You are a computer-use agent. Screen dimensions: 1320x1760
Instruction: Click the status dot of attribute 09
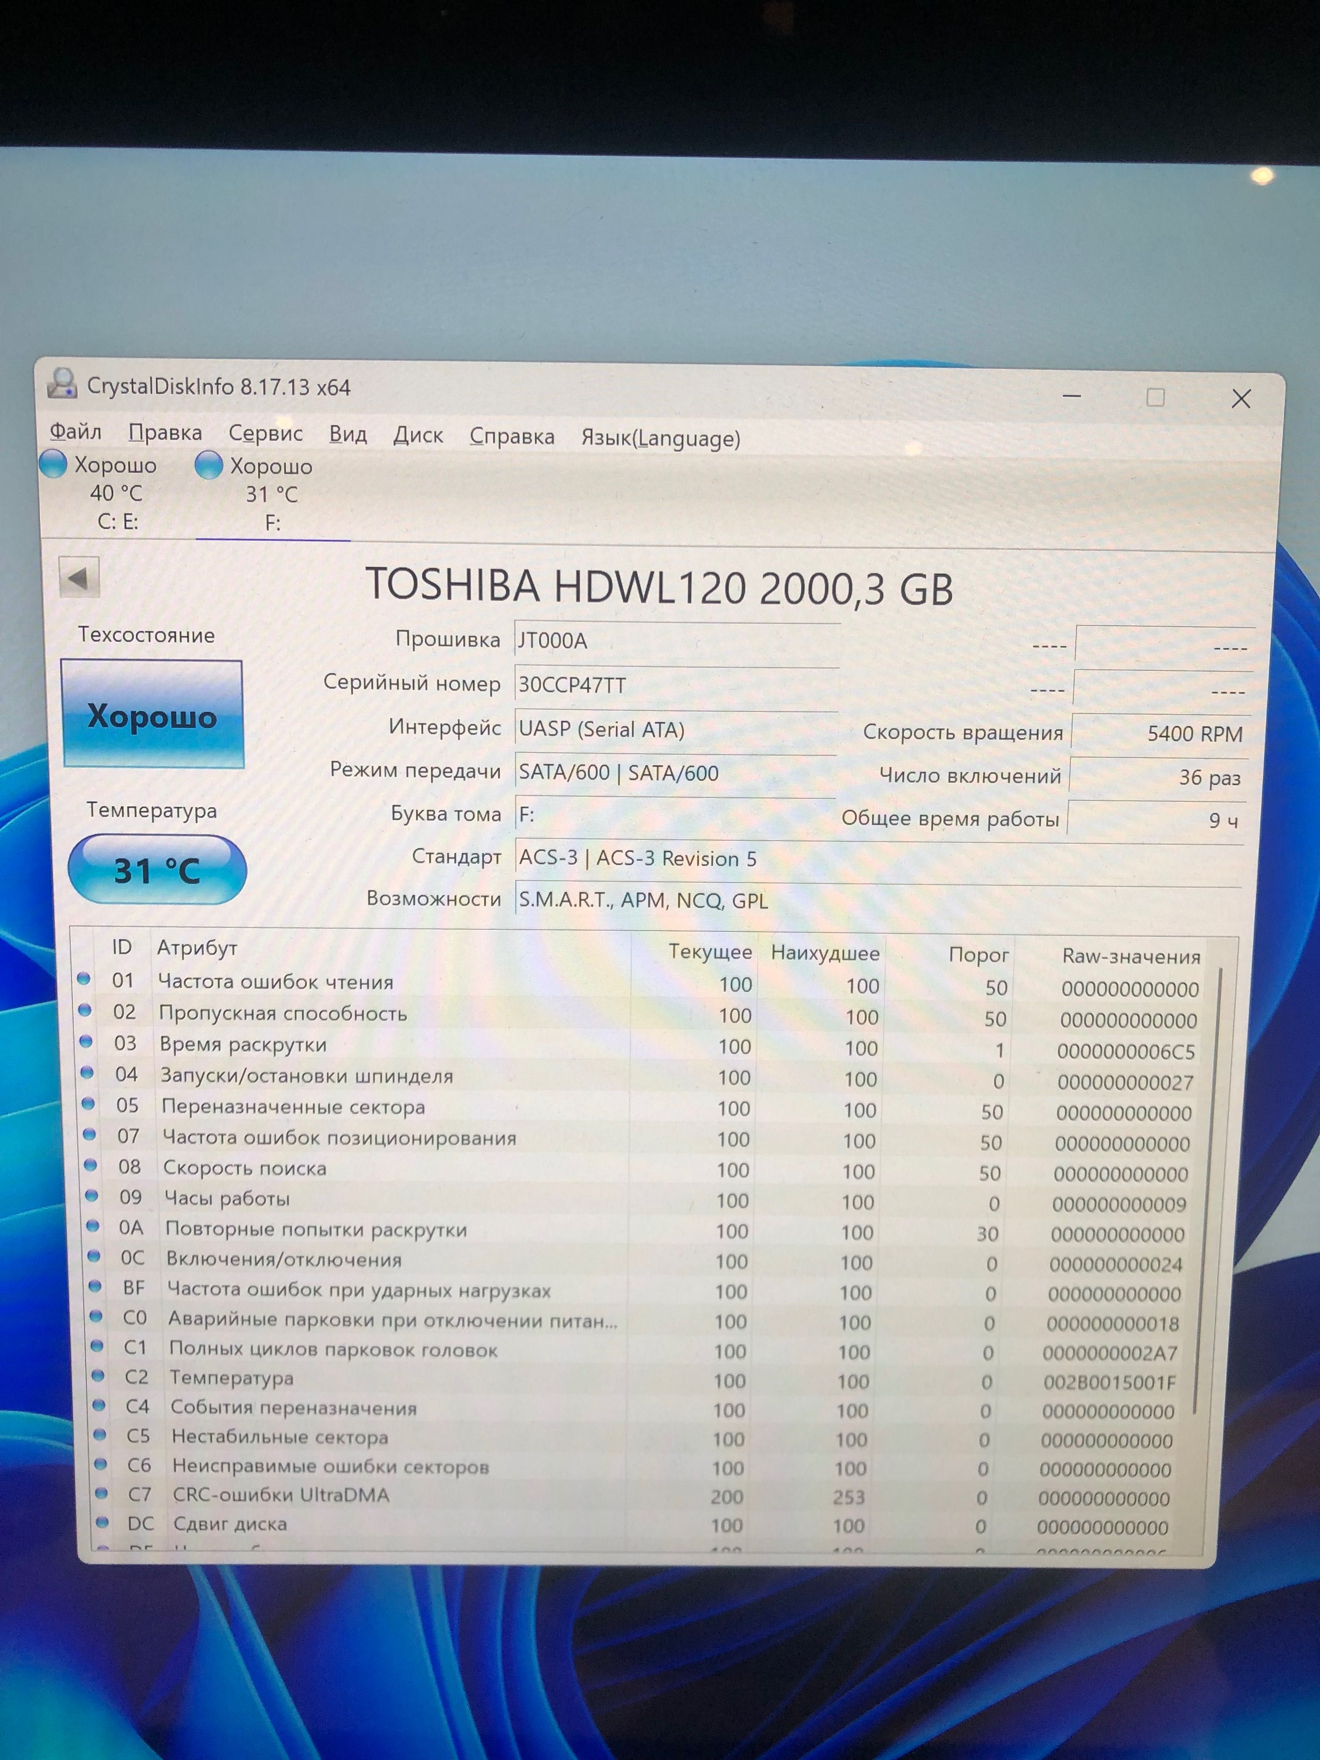pos(92,1196)
